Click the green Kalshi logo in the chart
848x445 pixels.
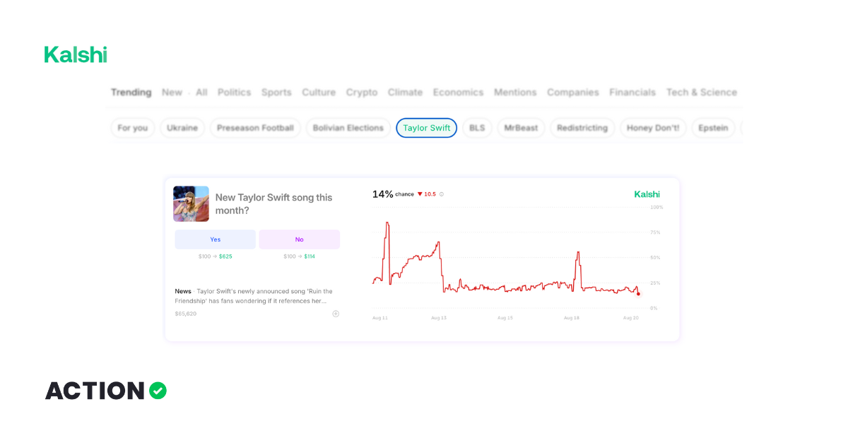(647, 194)
